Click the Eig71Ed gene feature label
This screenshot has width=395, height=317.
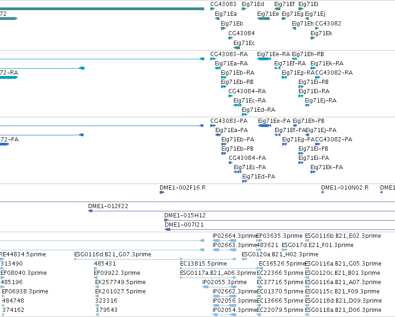253,4
